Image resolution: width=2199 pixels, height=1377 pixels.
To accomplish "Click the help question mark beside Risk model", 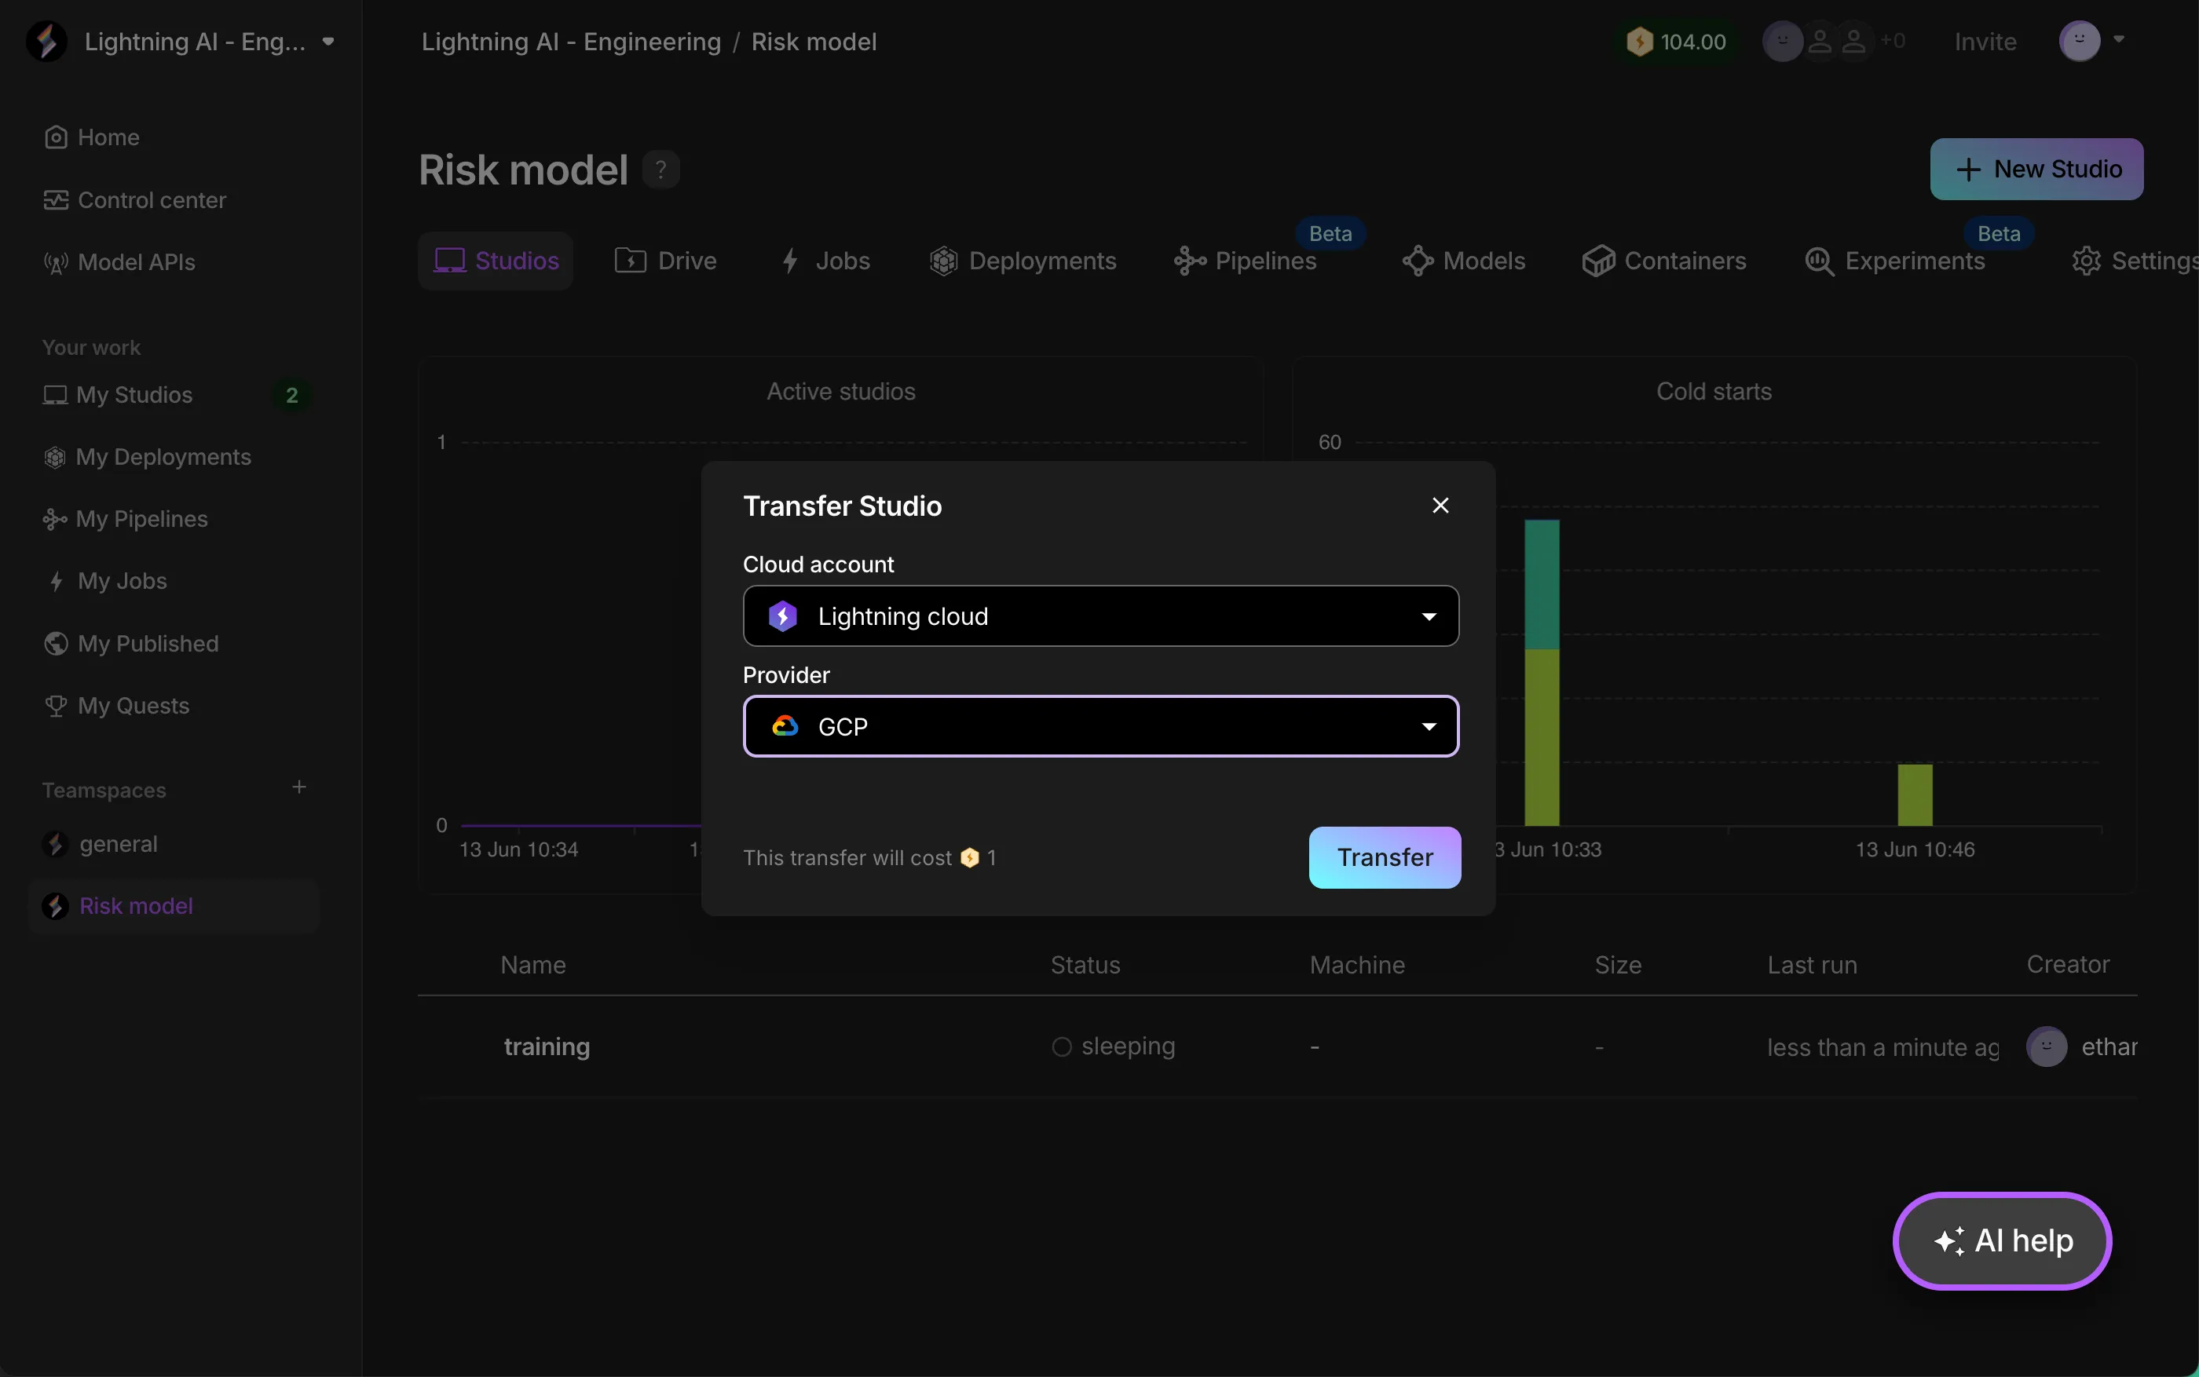I will (x=661, y=170).
